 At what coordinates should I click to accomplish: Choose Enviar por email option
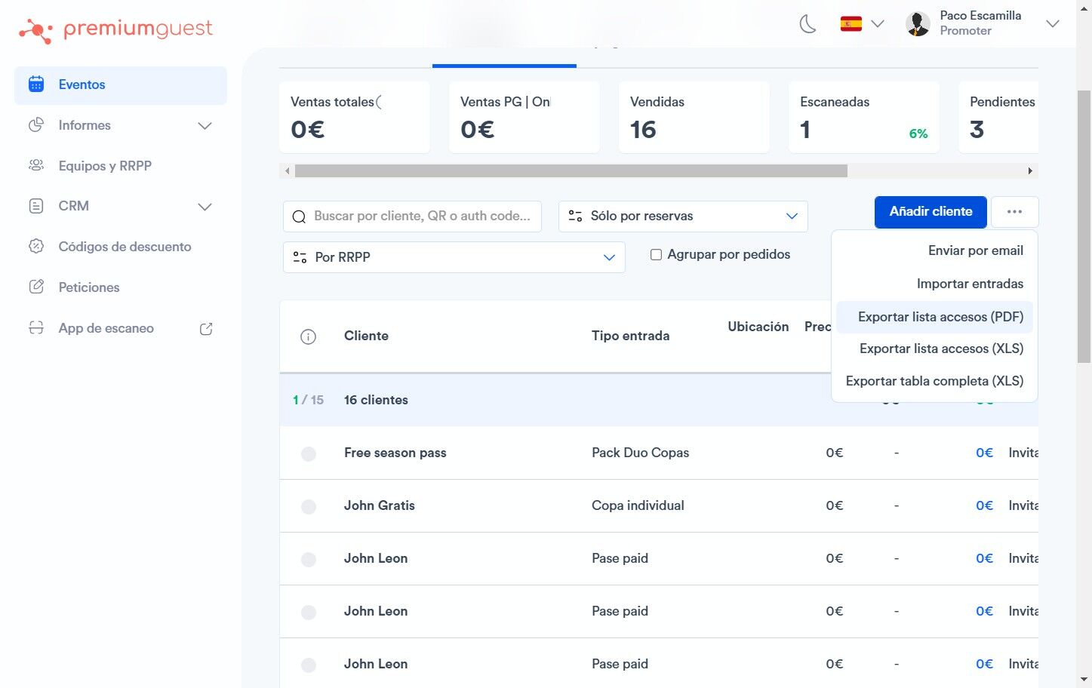tap(975, 250)
